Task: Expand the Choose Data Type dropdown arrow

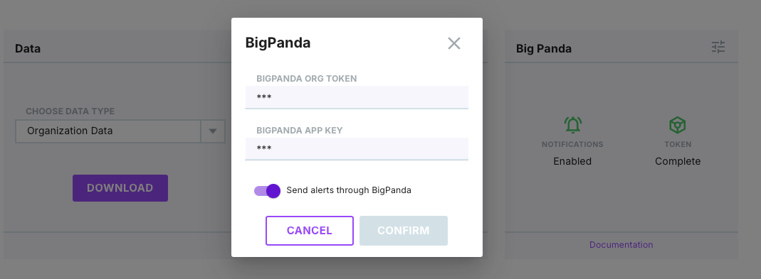Action: [x=213, y=131]
